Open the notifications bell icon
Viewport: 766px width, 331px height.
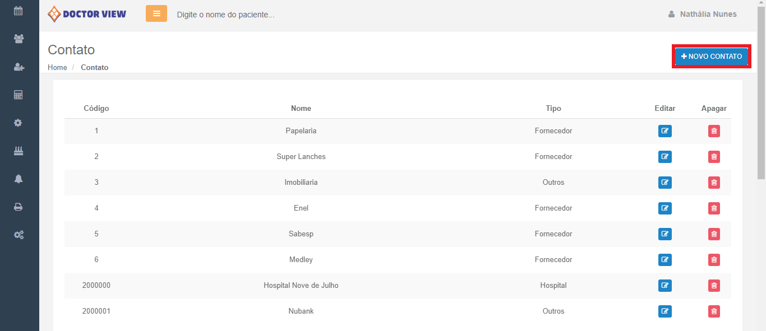[x=19, y=179]
